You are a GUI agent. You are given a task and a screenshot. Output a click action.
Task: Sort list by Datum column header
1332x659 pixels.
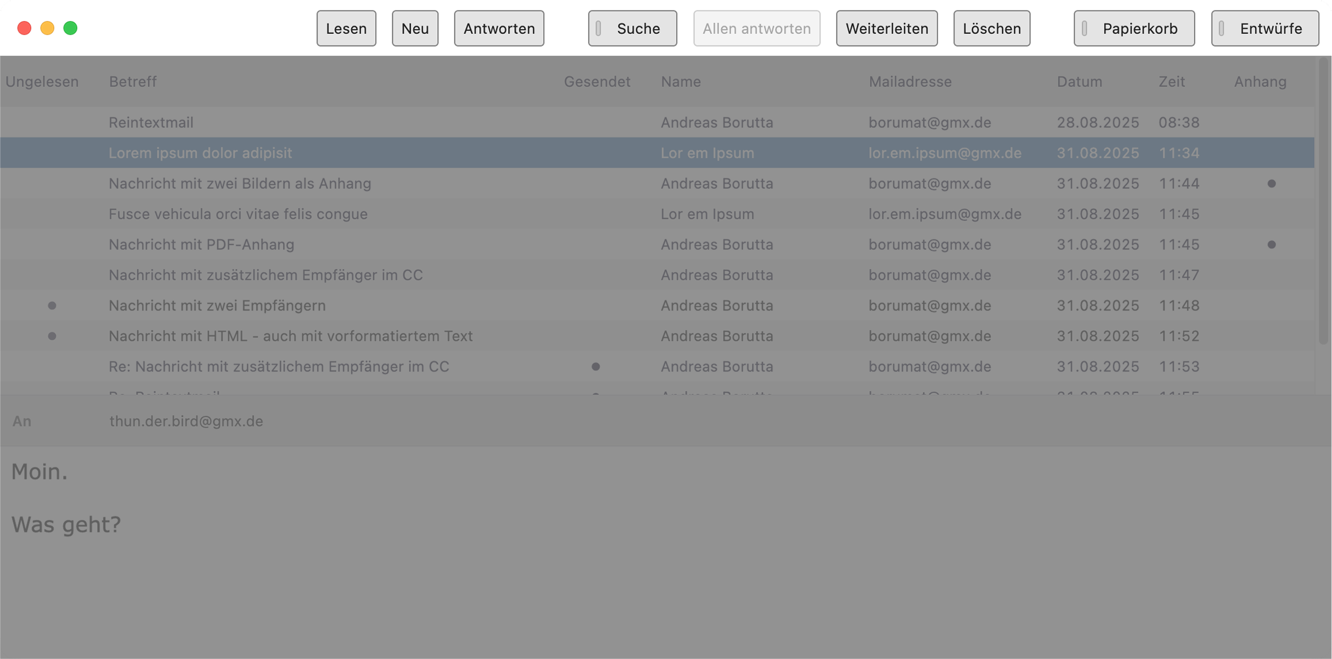pos(1079,82)
